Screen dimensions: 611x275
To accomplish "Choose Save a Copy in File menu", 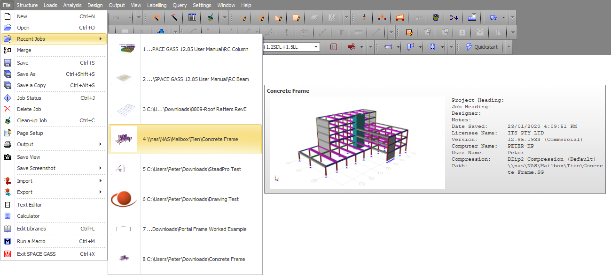I will [54, 85].
